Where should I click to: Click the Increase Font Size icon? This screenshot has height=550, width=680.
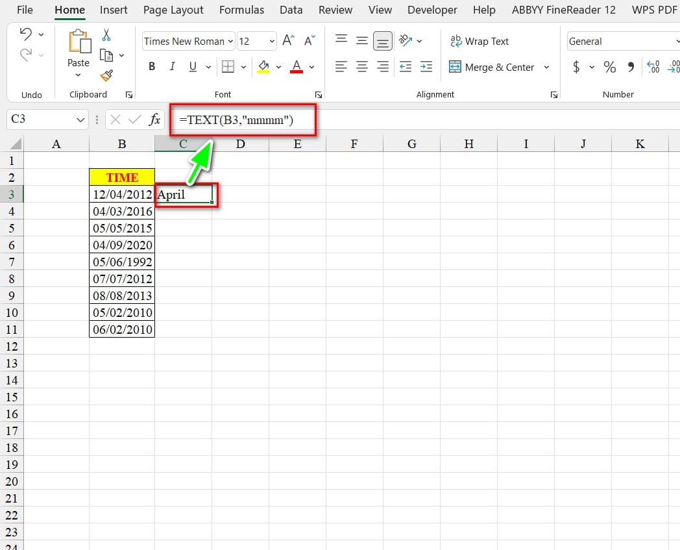tap(289, 41)
